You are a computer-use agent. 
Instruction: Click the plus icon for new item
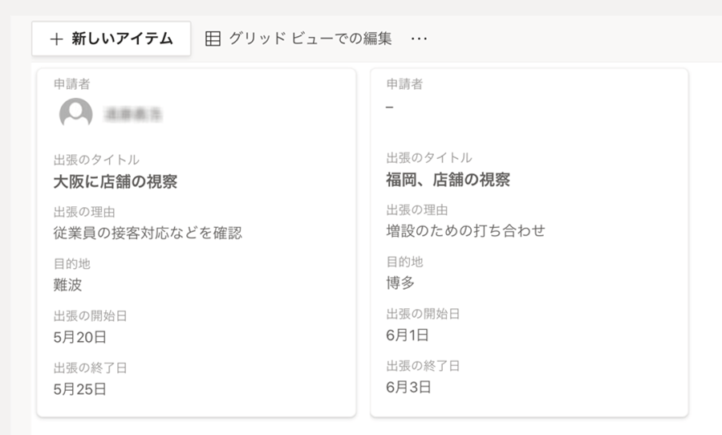55,39
